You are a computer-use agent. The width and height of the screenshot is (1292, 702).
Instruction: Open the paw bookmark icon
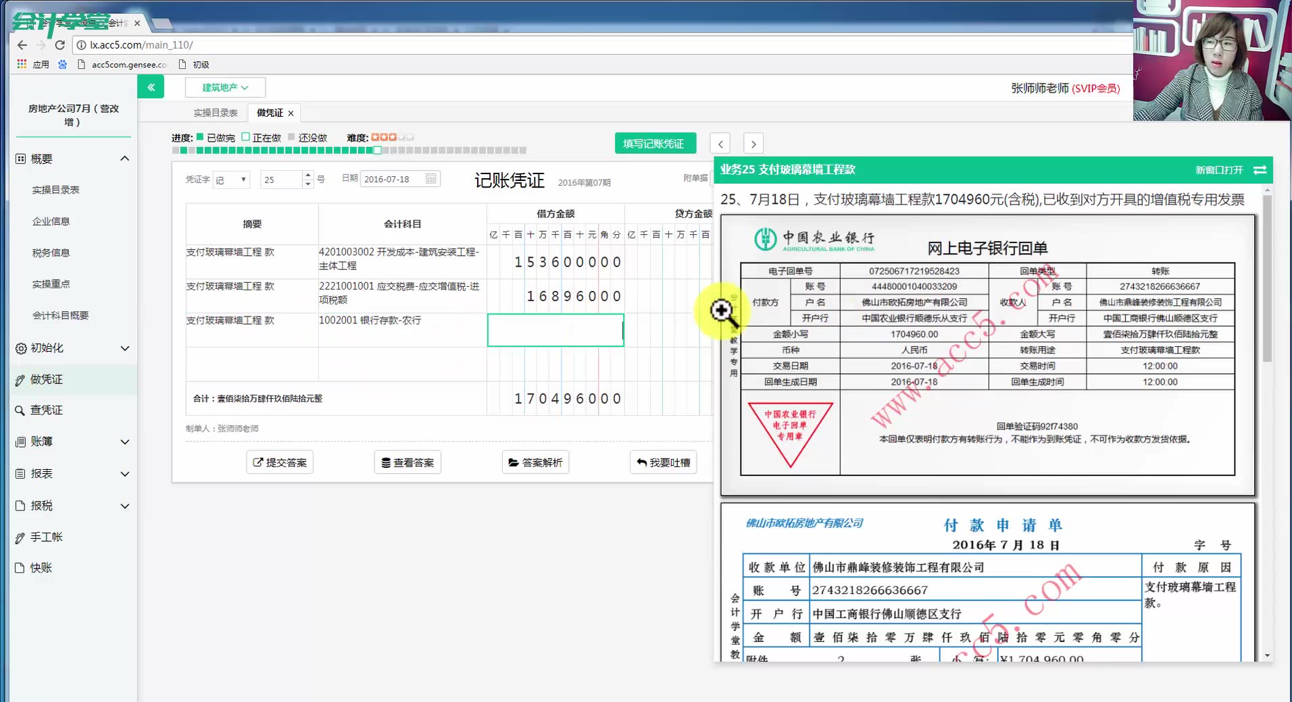pos(63,64)
